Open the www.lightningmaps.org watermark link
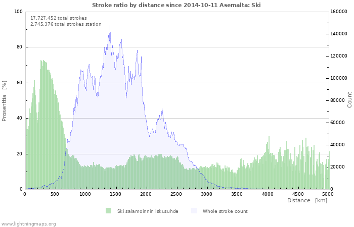Image resolution: width=354 pixels, height=227 pixels. [28, 223]
